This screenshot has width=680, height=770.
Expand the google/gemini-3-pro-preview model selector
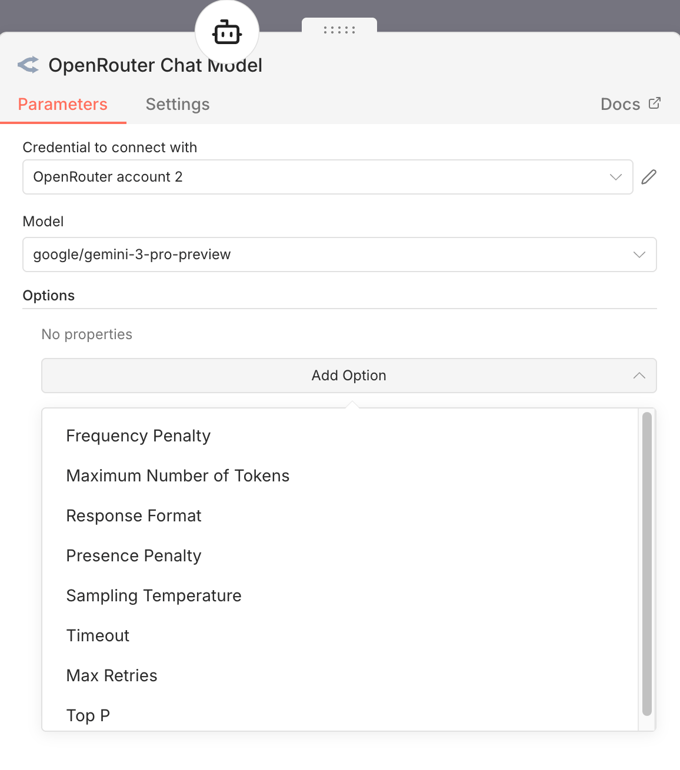coord(339,255)
